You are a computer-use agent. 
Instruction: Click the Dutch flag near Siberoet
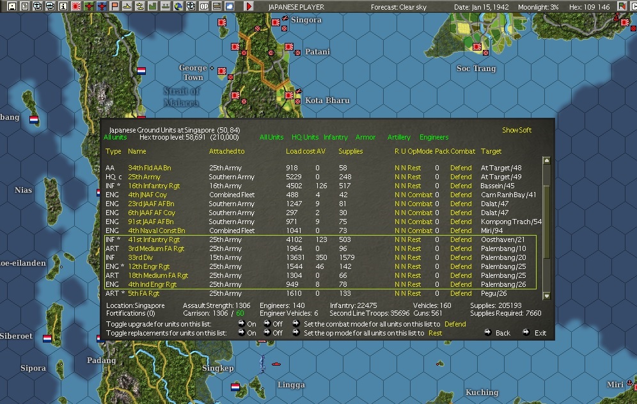tap(47, 339)
